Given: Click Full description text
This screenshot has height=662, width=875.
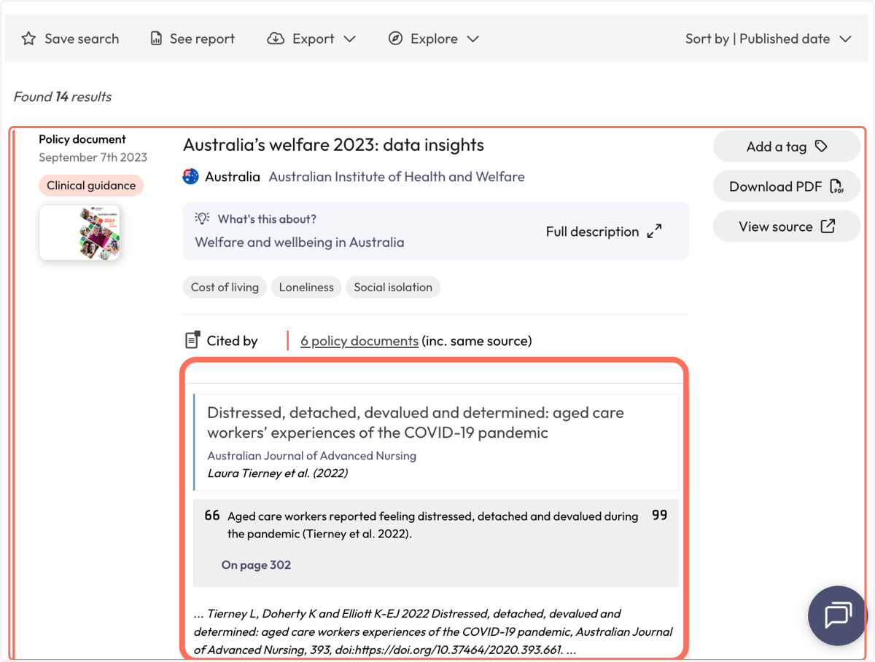Looking at the screenshot, I should tap(592, 232).
